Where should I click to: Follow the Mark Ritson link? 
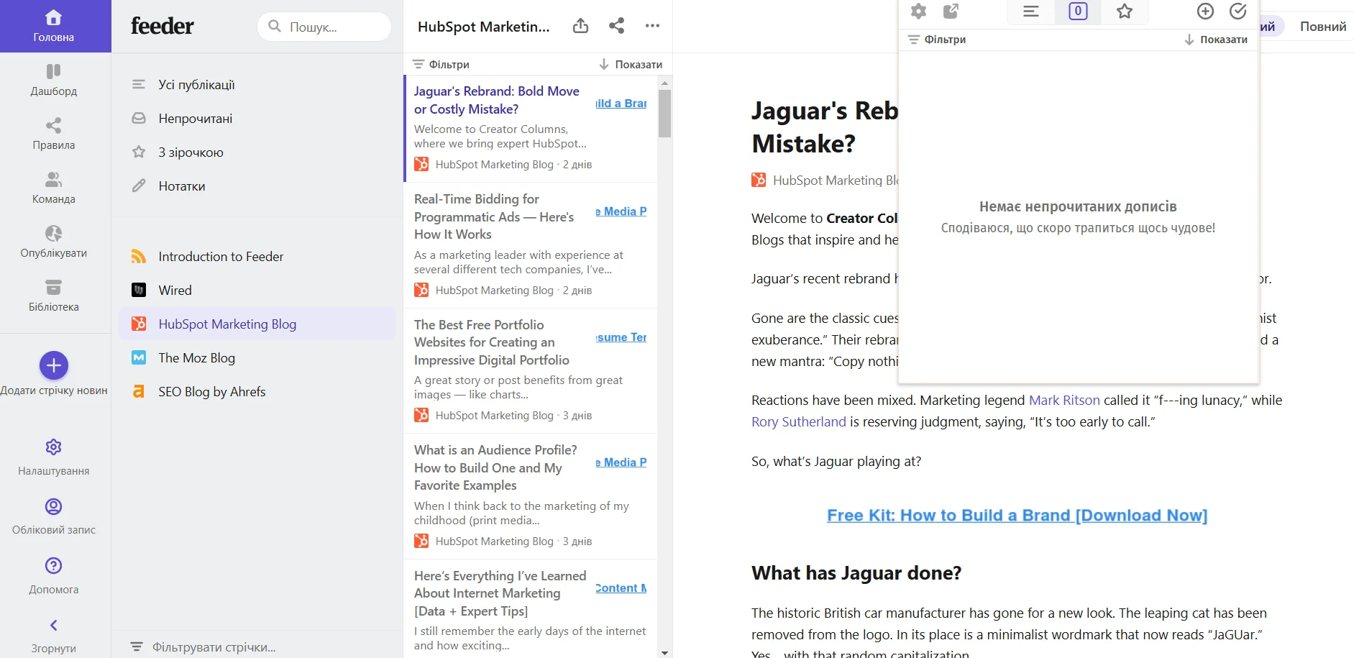(1064, 401)
